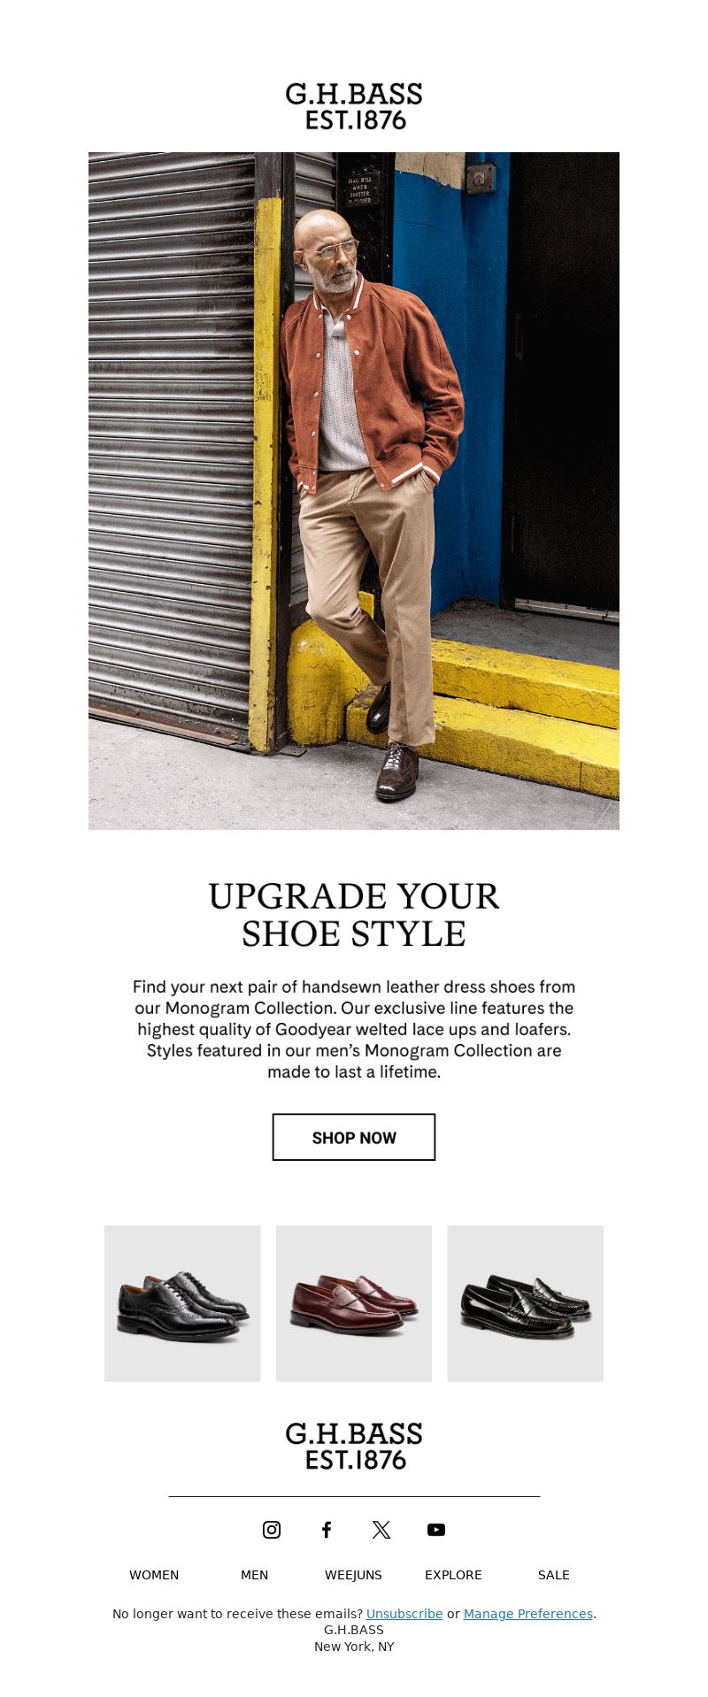This screenshot has height=1697, width=708.
Task: Click the SHOP NOW button
Action: click(354, 1137)
